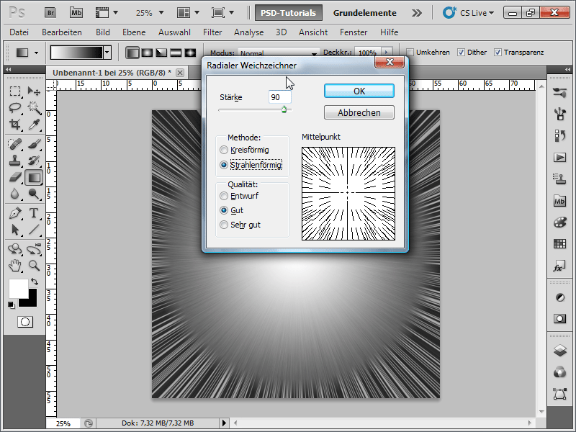576x432 pixels.
Task: Select the Line tool
Action: (x=34, y=230)
